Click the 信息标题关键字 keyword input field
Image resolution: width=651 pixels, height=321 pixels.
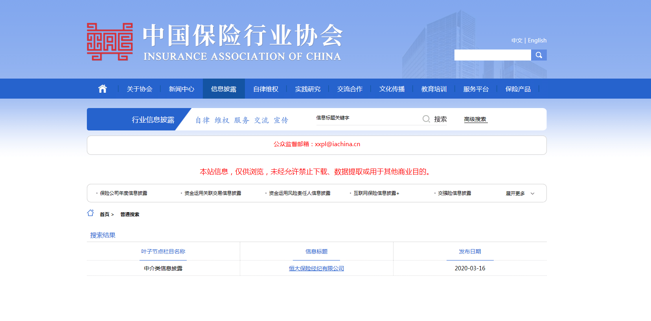point(368,118)
